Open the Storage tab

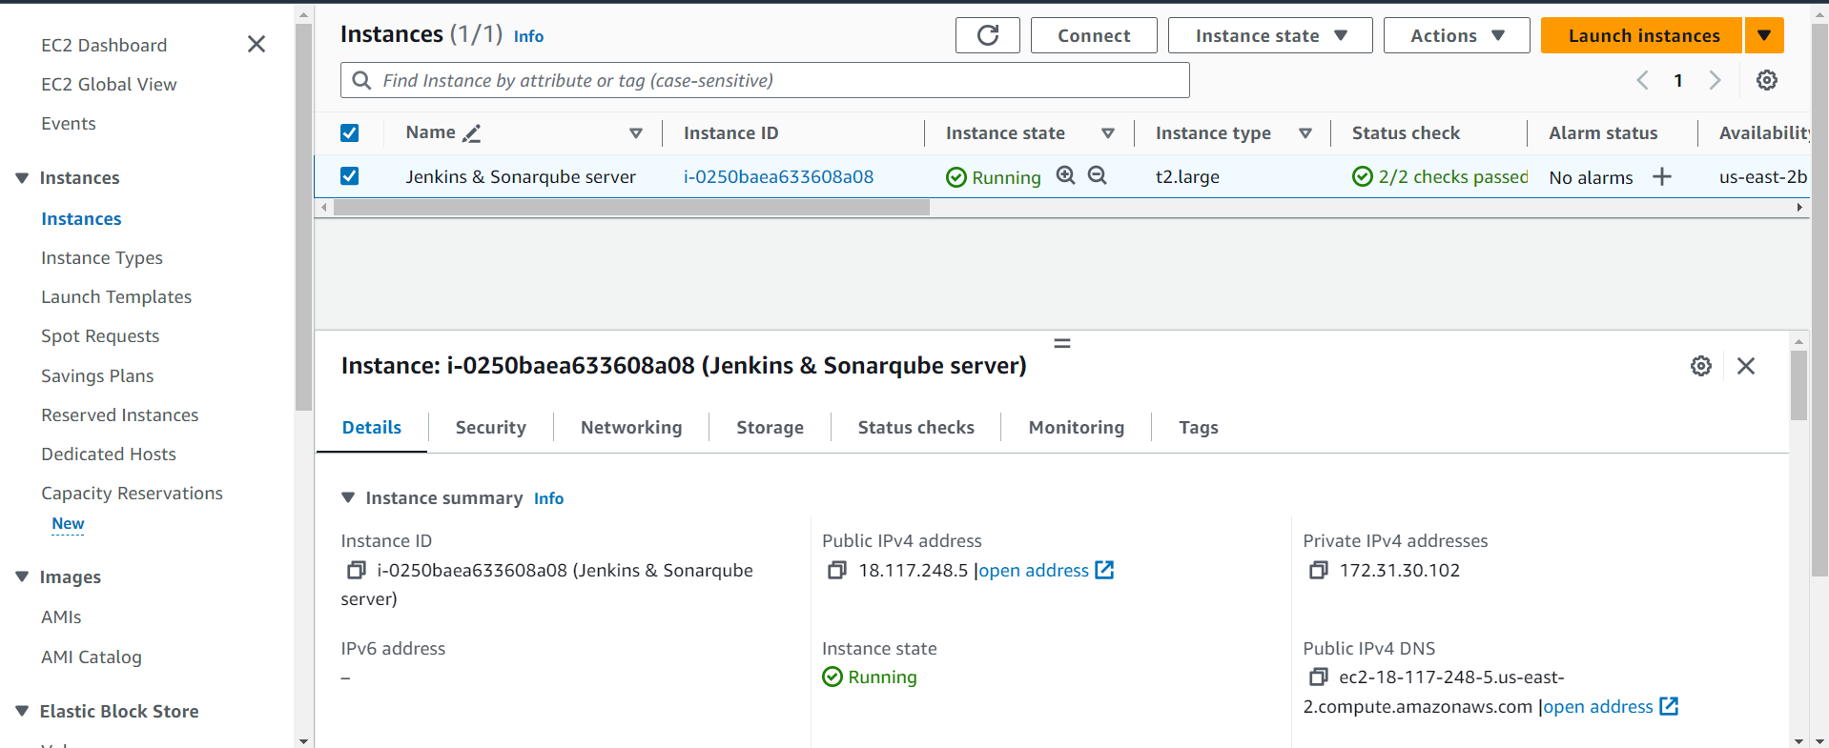(770, 428)
